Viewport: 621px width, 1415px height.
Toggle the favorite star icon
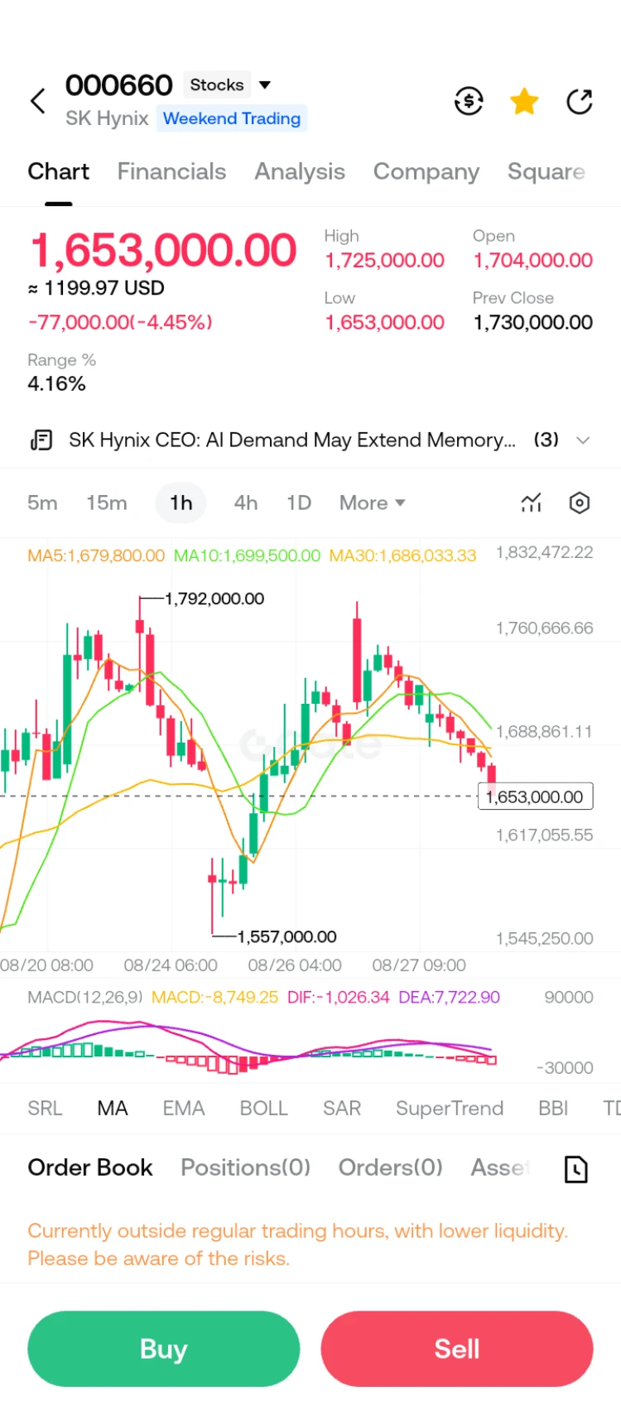click(524, 102)
